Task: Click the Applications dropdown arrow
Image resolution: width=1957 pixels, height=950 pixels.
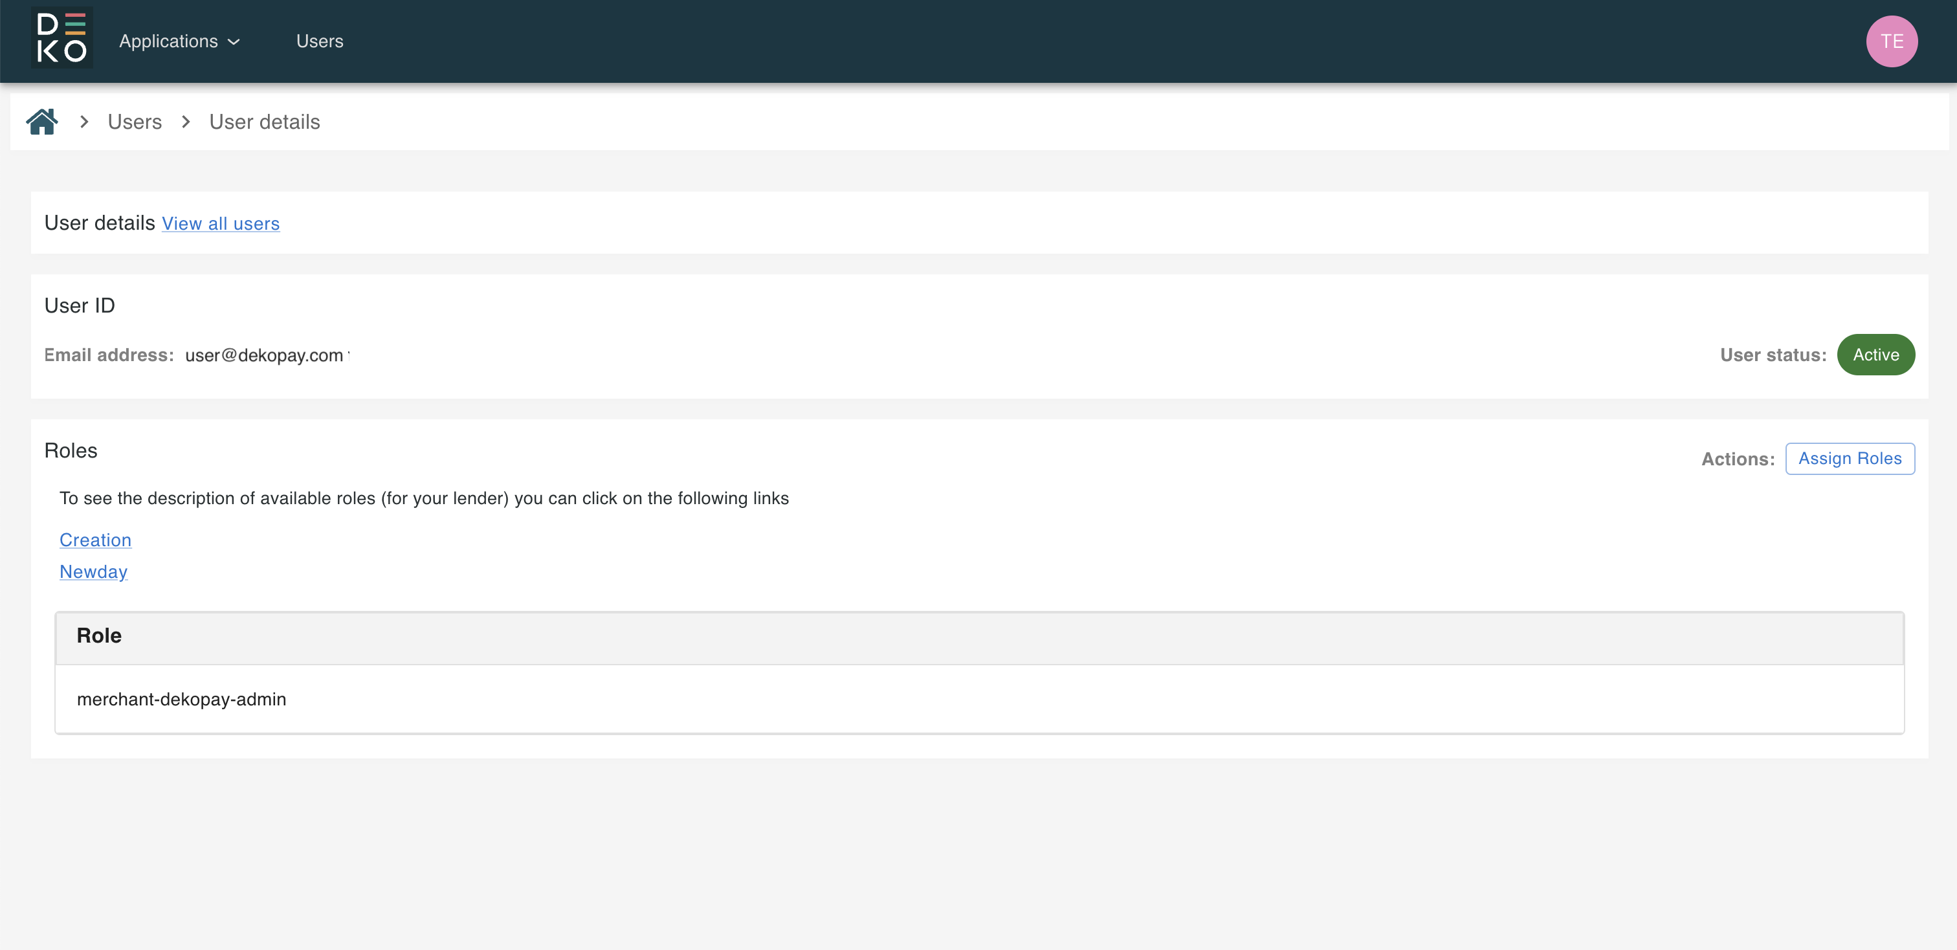Action: click(234, 42)
